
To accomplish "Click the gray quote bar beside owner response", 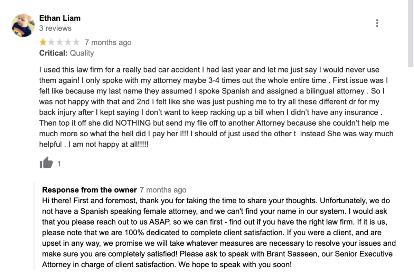I will pyautogui.click(x=34, y=226).
